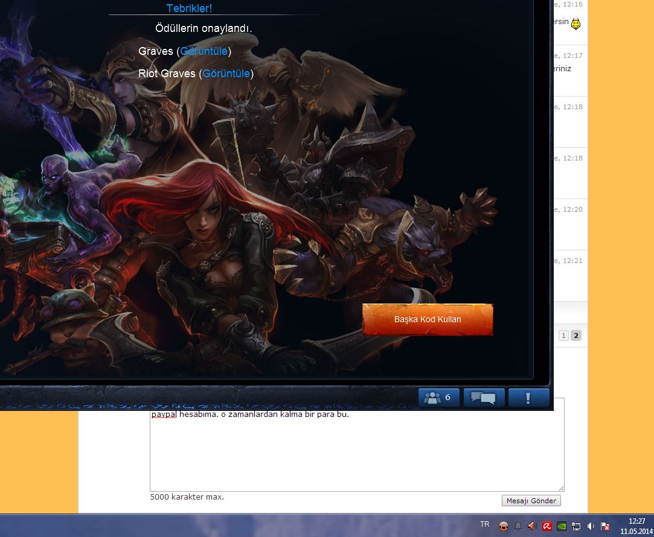Open the network connection tray icon
The height and width of the screenshot is (537, 654).
(576, 526)
